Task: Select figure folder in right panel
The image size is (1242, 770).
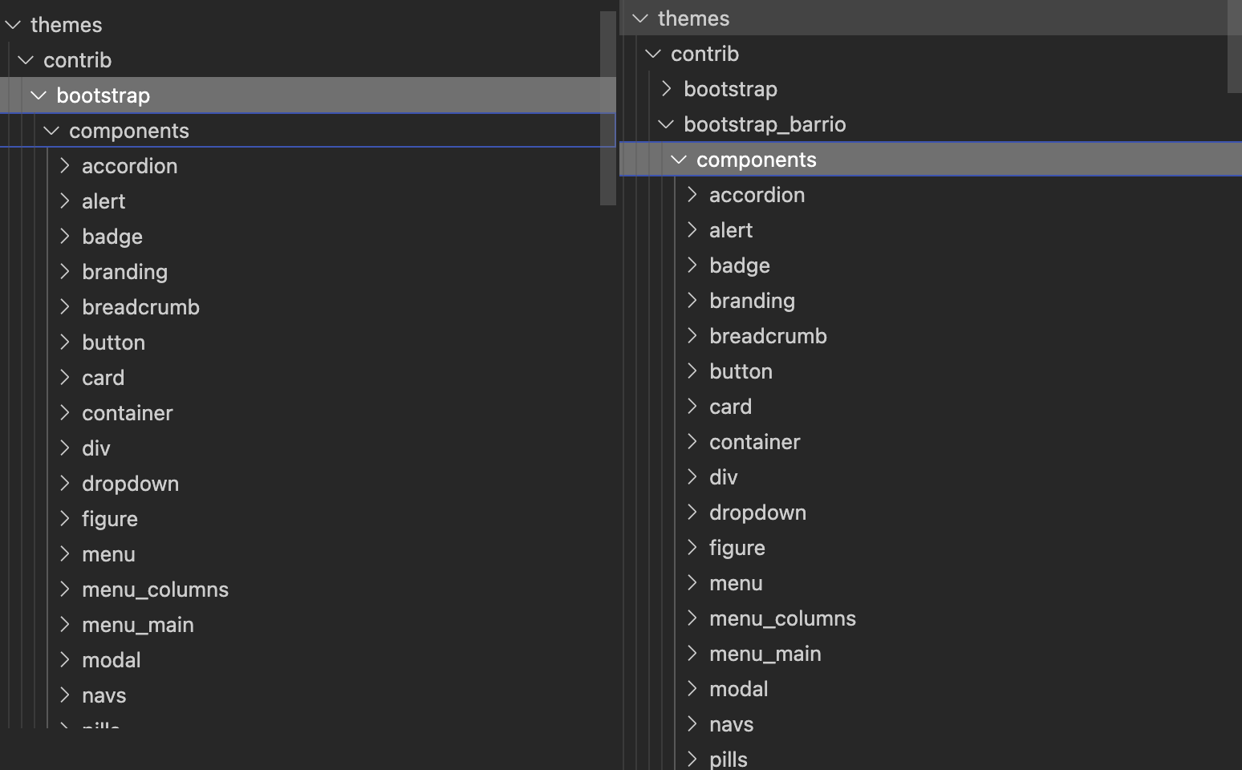Action: coord(737,548)
